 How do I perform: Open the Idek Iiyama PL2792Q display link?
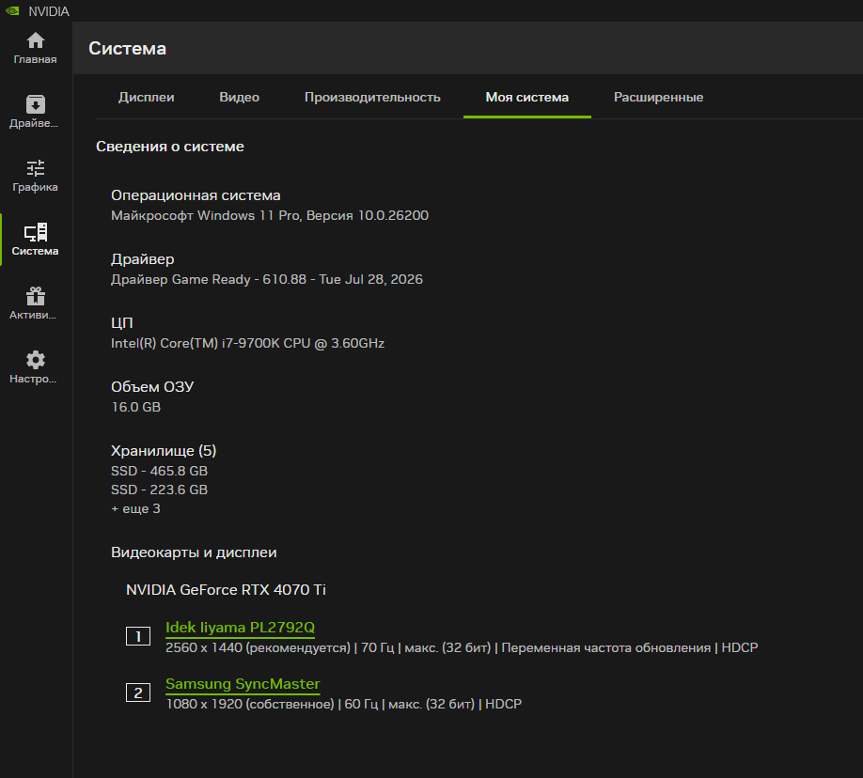coord(240,628)
